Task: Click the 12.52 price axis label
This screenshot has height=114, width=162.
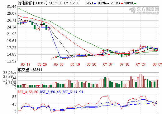Action: [x=12, y=61]
